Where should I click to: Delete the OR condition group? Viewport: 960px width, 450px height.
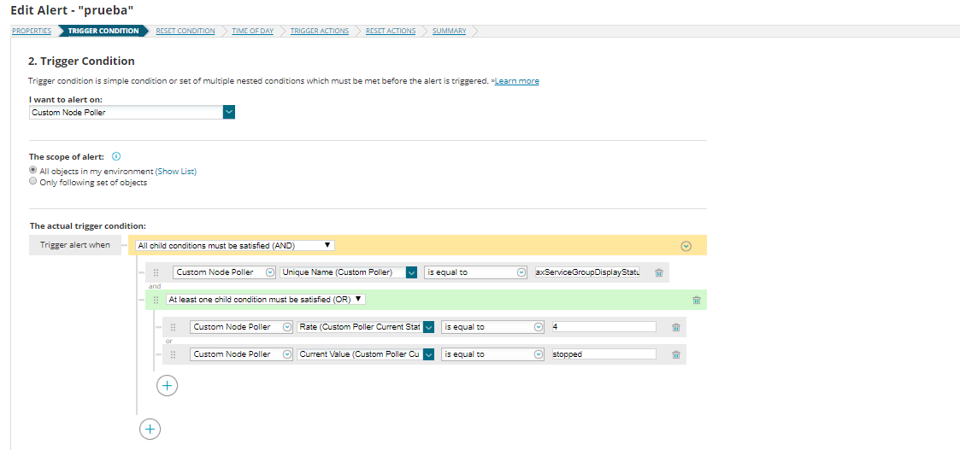coord(696,300)
